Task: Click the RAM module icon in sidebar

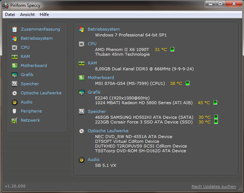Action: point(15,57)
